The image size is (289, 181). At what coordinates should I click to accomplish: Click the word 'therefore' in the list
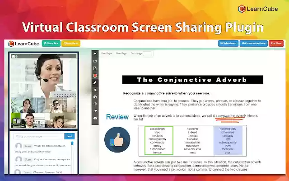pos(228,149)
